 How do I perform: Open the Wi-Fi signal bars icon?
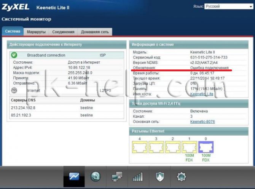click(138, 177)
